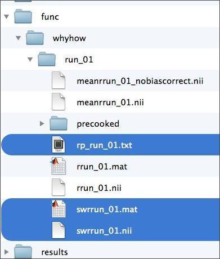Screen dimensions: 220x259
Task: Click the MATLAB icon of swrrun_01.mat
Action: (58, 209)
